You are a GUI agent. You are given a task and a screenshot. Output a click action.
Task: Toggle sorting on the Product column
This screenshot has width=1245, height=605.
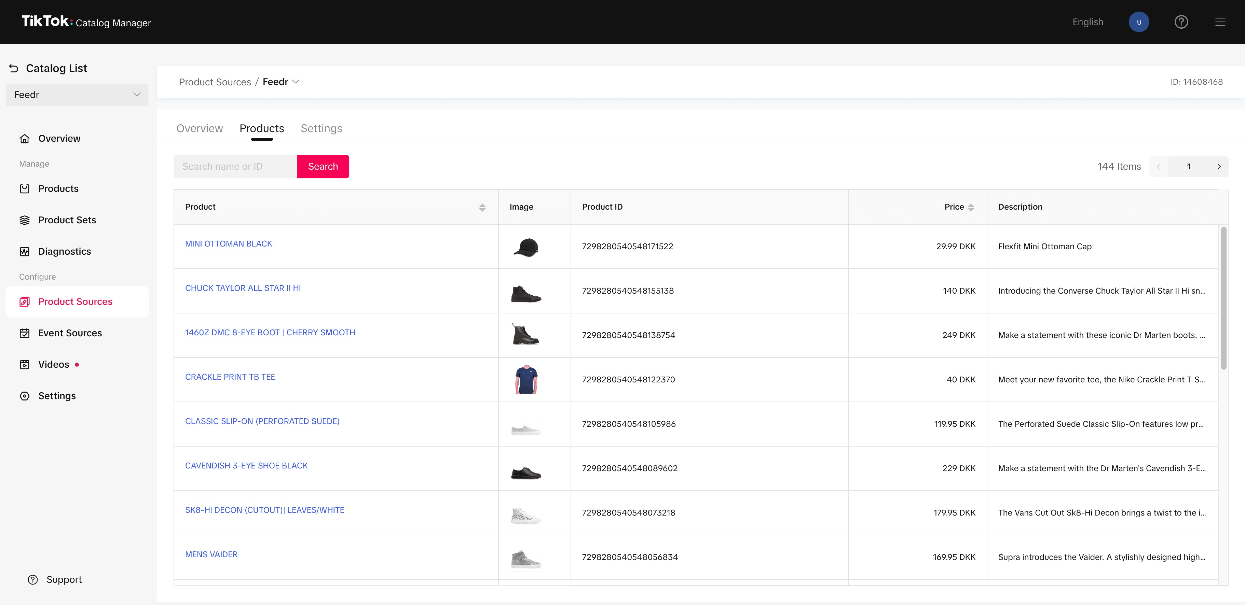[482, 207]
